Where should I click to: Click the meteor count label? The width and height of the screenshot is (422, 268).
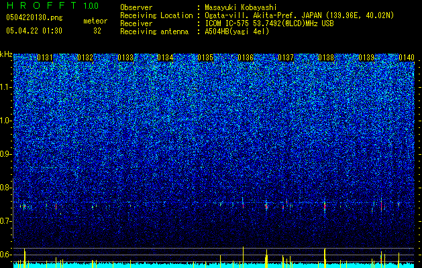[x=95, y=21]
